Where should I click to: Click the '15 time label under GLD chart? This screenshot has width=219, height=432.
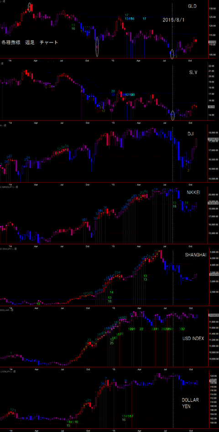(x=113, y=60)
